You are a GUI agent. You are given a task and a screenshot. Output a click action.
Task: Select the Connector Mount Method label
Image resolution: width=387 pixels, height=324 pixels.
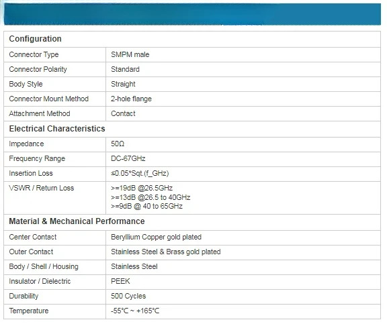click(x=49, y=99)
